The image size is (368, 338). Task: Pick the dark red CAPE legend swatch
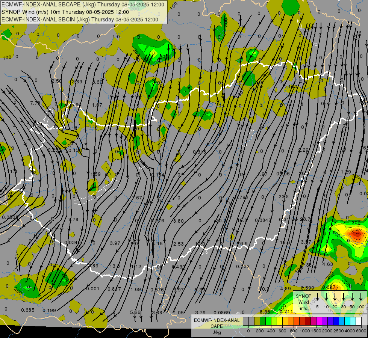coord(308,321)
